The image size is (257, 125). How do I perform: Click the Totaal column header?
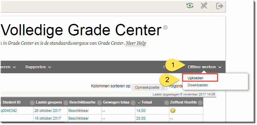pos(147,102)
